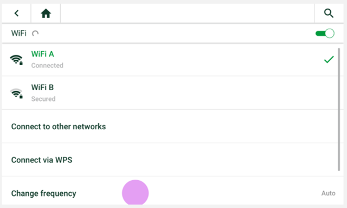Select the WiFi A network name
347x208 pixels.
coord(42,54)
